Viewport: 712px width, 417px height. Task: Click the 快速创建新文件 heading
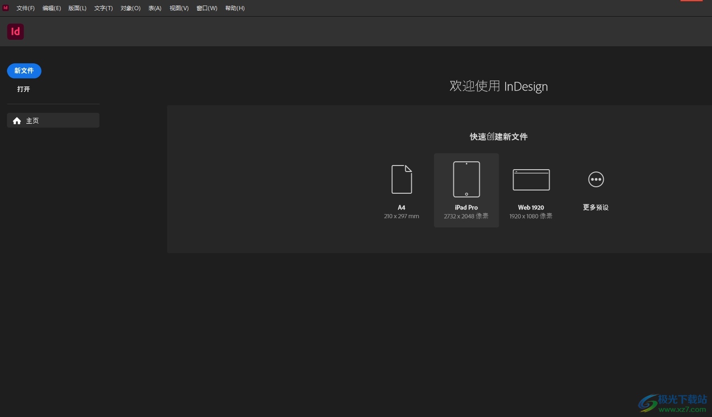pyautogui.click(x=499, y=137)
